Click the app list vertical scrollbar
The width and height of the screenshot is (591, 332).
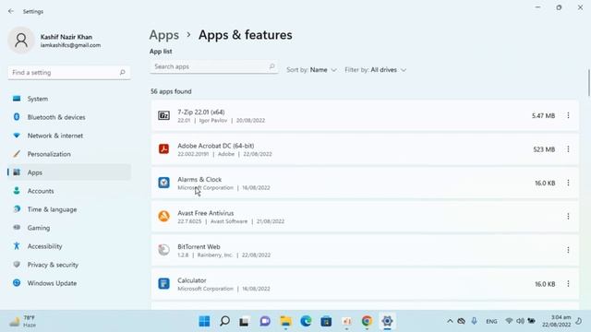588,83
